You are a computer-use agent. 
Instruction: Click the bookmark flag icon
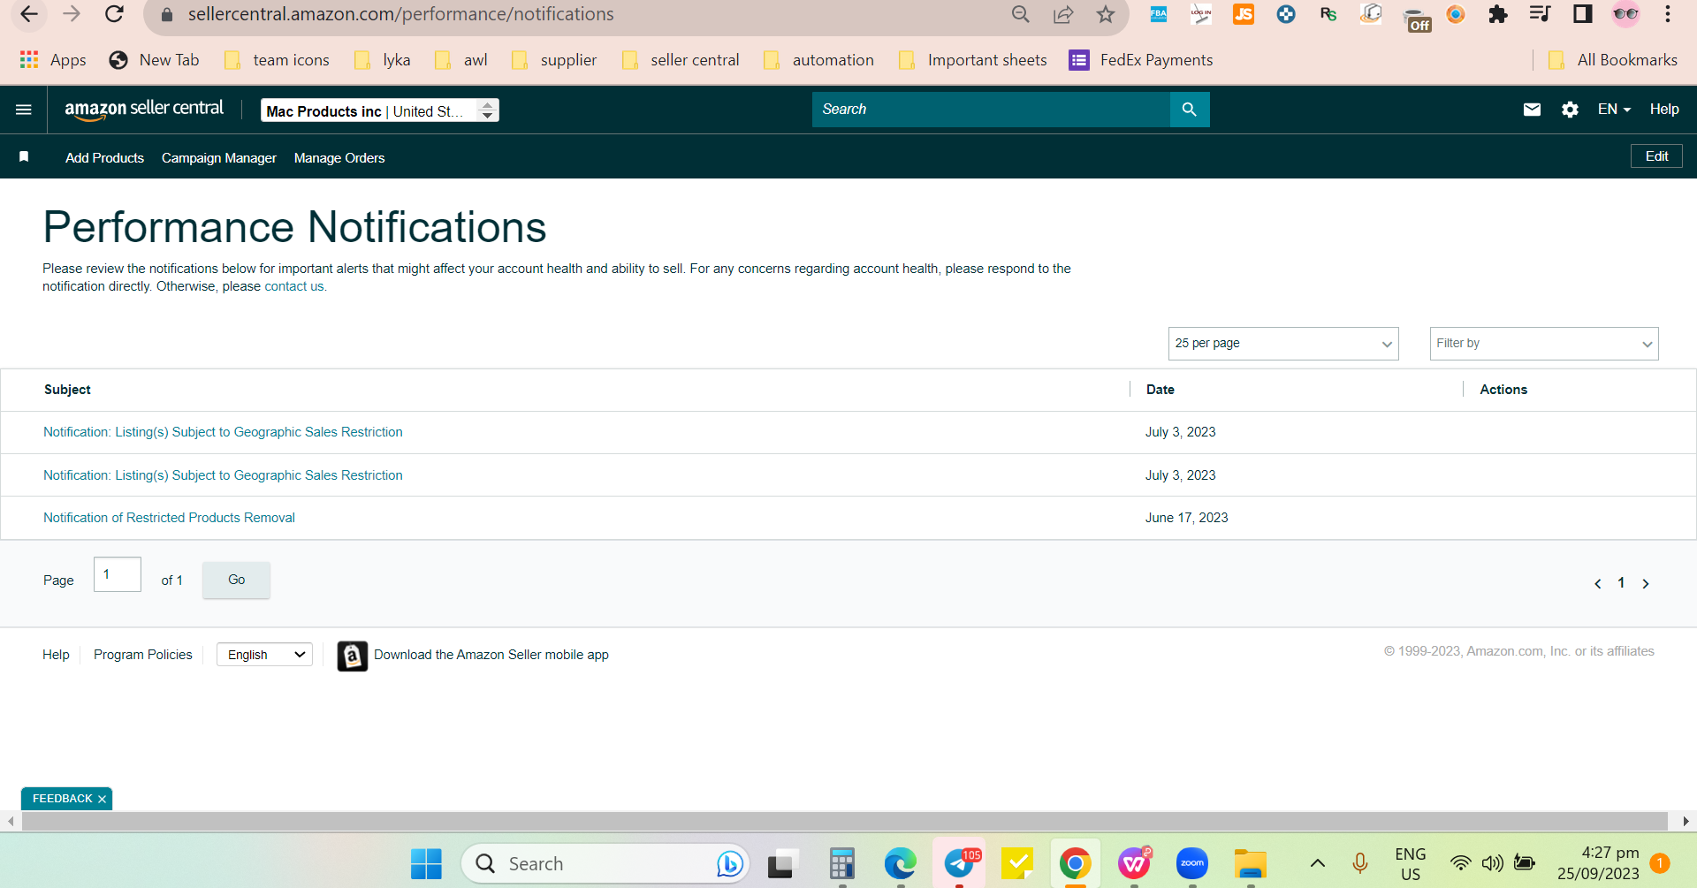(24, 156)
